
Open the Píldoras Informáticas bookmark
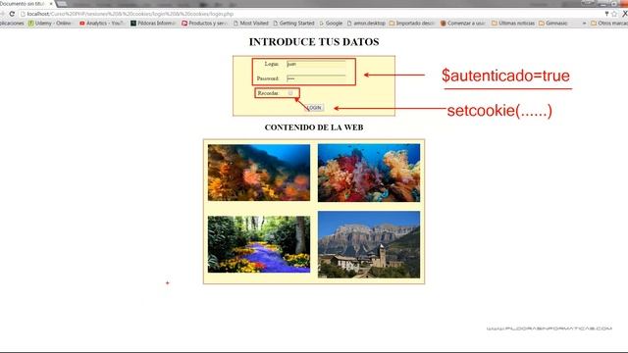(x=153, y=24)
